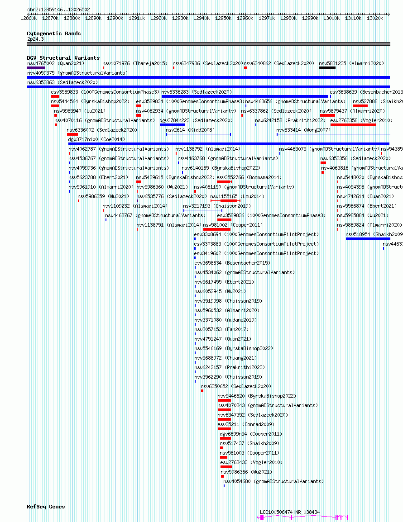
Task: Select nsv5617455 (Ebert2021) label
Action: click(224, 282)
